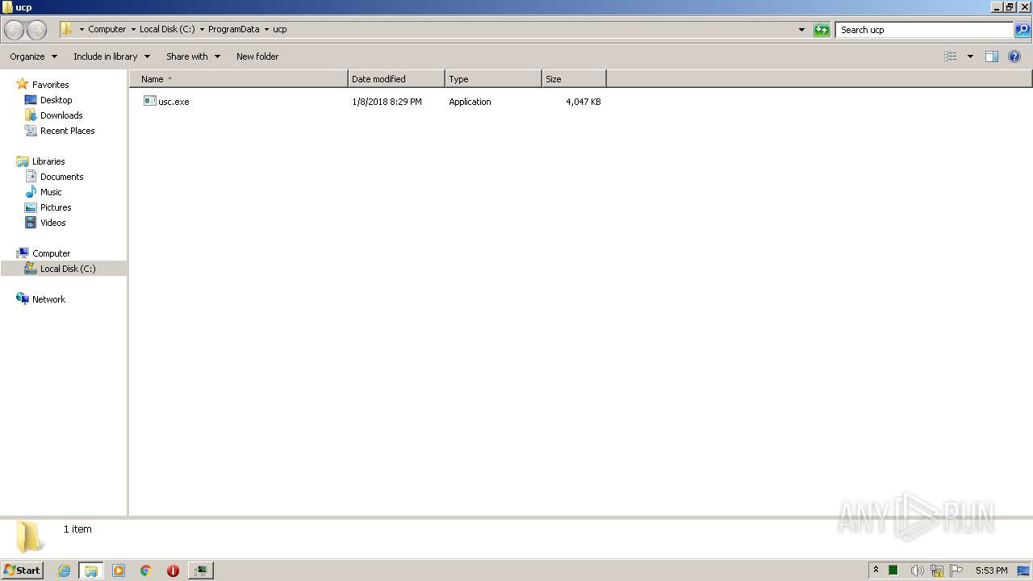Open the Videos library

(x=52, y=223)
